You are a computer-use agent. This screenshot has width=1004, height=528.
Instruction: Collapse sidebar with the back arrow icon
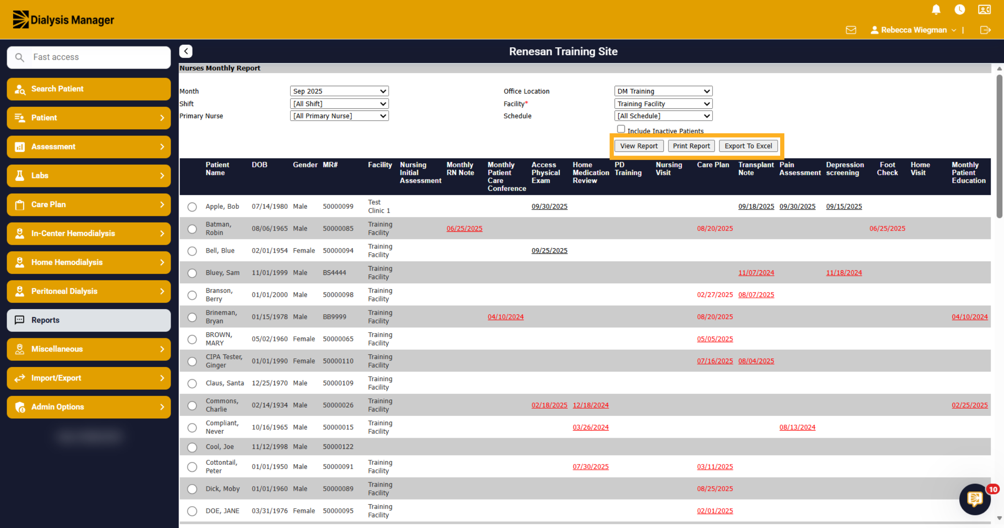coord(186,51)
